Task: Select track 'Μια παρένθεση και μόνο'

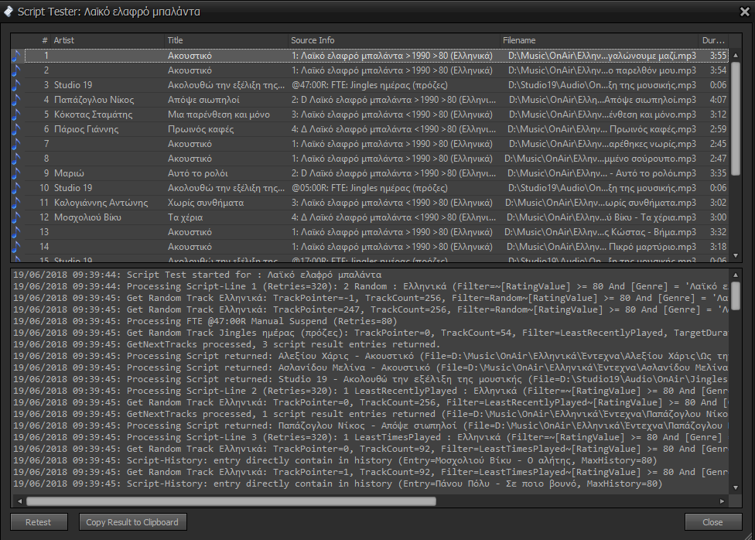Action: click(219, 114)
